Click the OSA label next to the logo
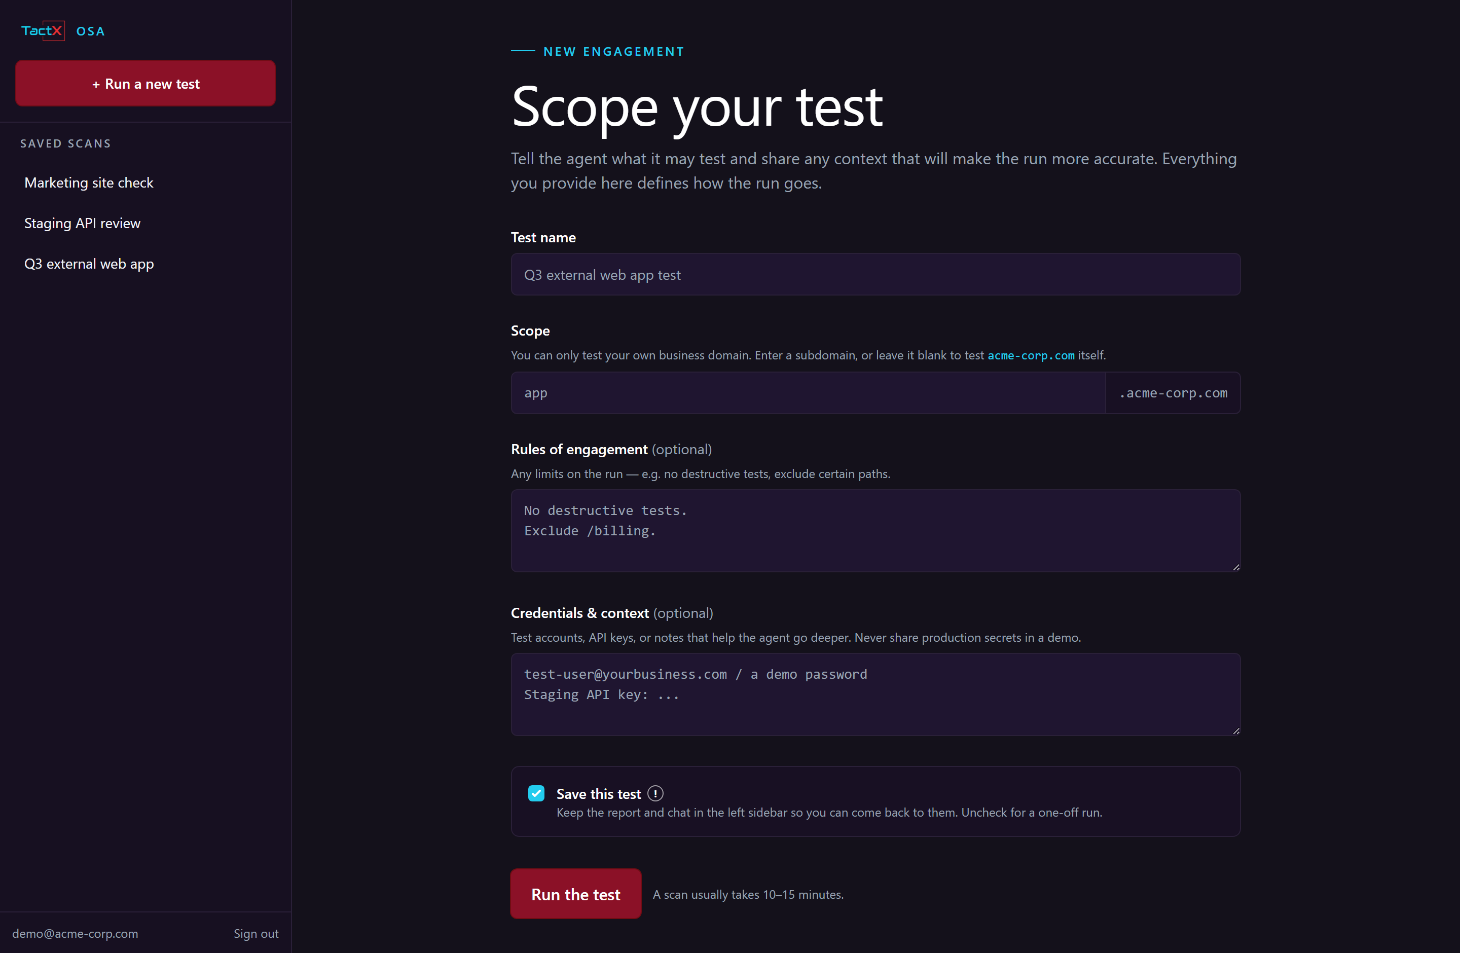The image size is (1460, 953). click(x=90, y=31)
